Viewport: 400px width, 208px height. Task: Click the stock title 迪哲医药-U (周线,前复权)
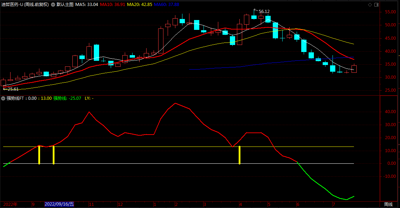25,5
